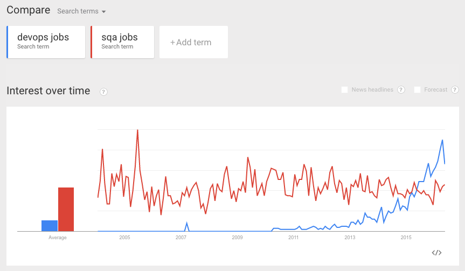This screenshot has width=465, height=271.
Task: Select the 2007 year marker on the axis
Action: click(181, 238)
